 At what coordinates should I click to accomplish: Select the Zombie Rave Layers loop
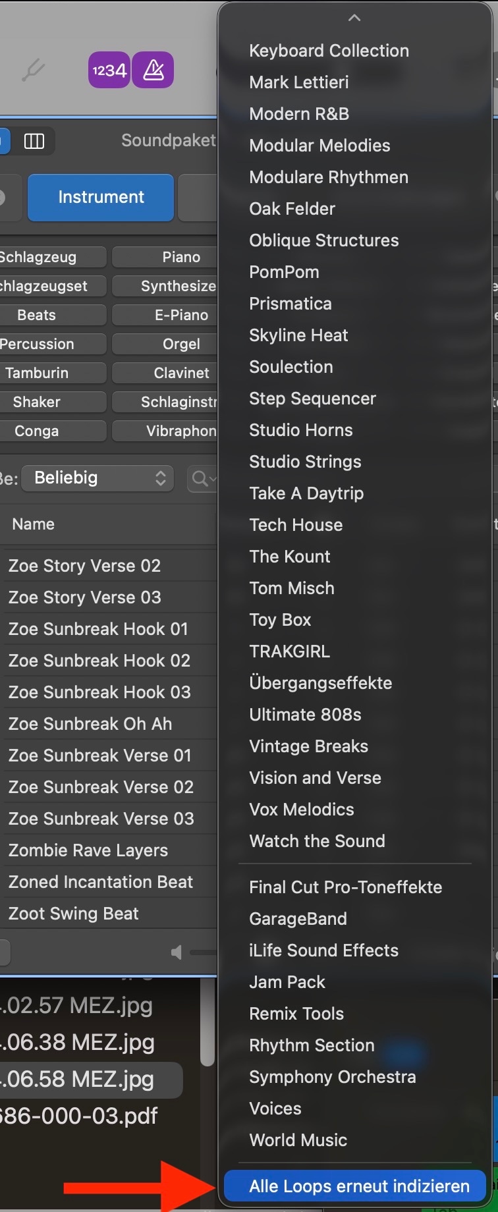(88, 850)
